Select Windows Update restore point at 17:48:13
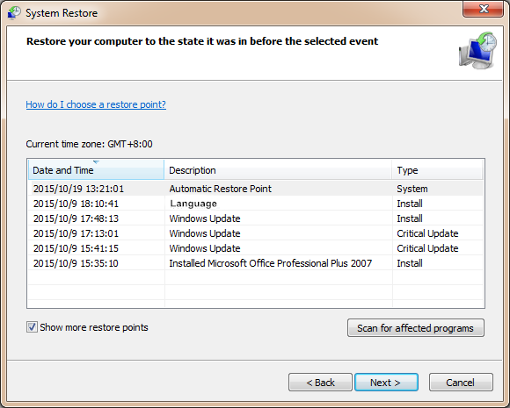 click(256, 218)
